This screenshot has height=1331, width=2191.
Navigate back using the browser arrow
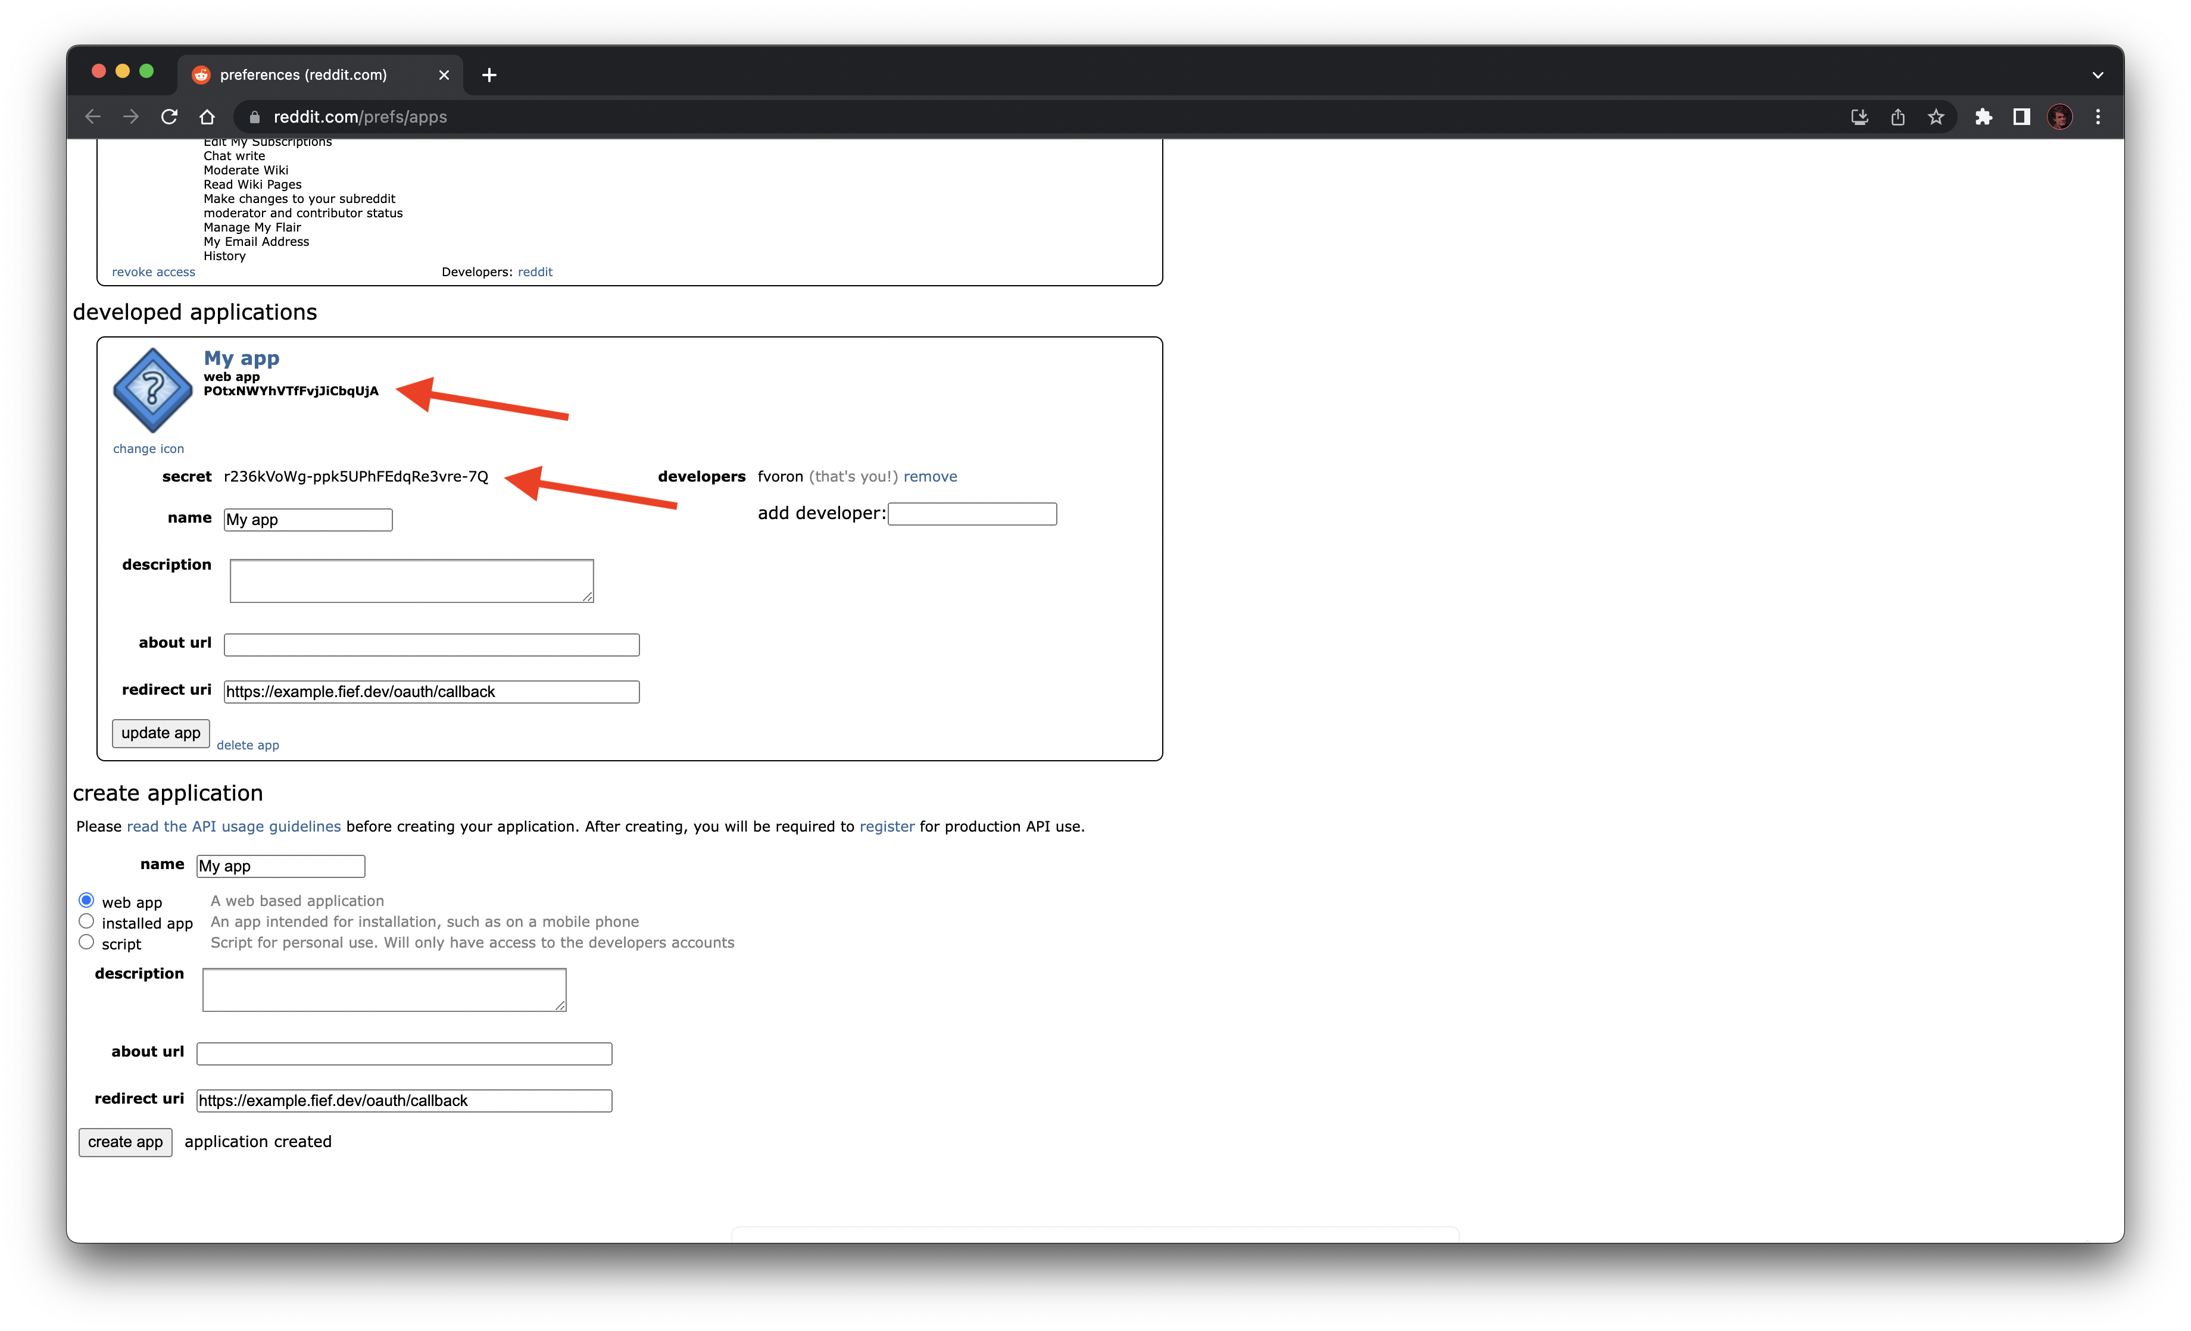click(92, 117)
